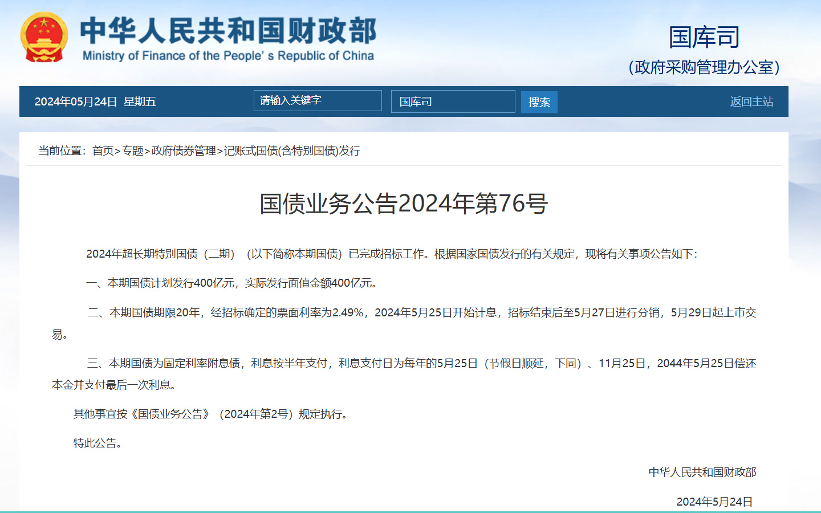
Task: Open the 国库司 search scope dropdown
Action: pyautogui.click(x=453, y=101)
